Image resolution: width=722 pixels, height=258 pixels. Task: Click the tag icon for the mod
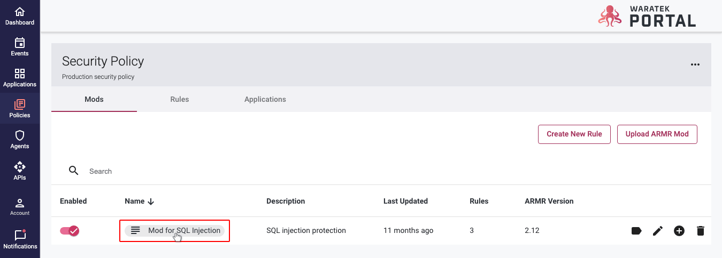pyautogui.click(x=636, y=231)
